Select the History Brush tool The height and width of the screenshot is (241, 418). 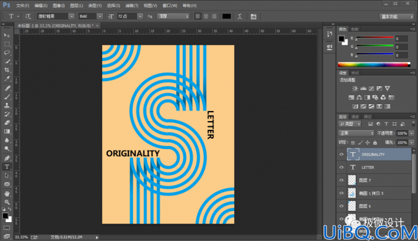coord(7,114)
